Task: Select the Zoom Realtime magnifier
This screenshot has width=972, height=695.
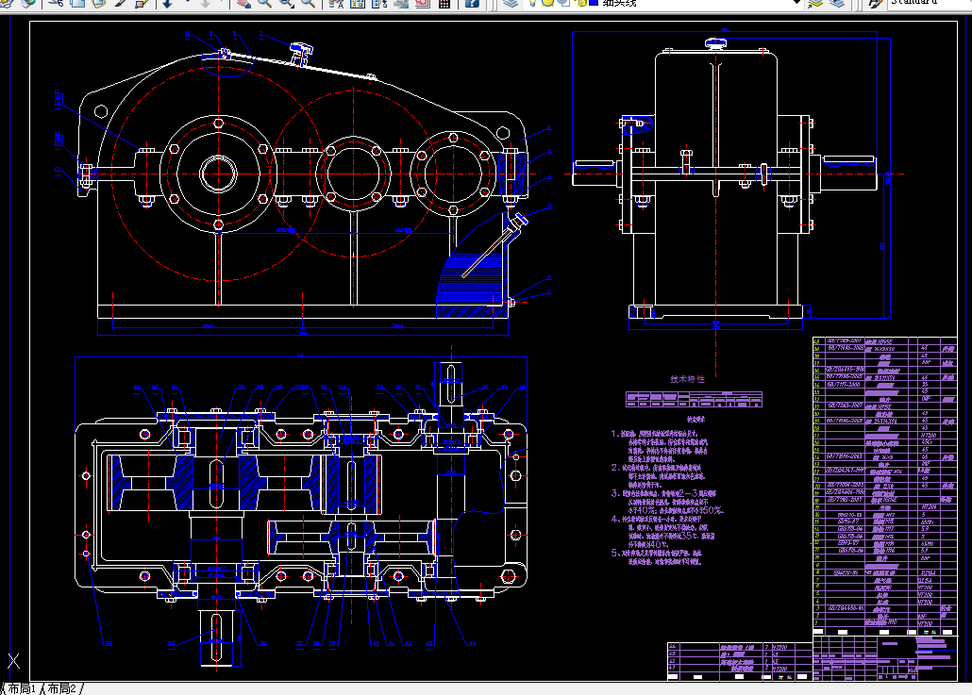Action: coord(264,3)
